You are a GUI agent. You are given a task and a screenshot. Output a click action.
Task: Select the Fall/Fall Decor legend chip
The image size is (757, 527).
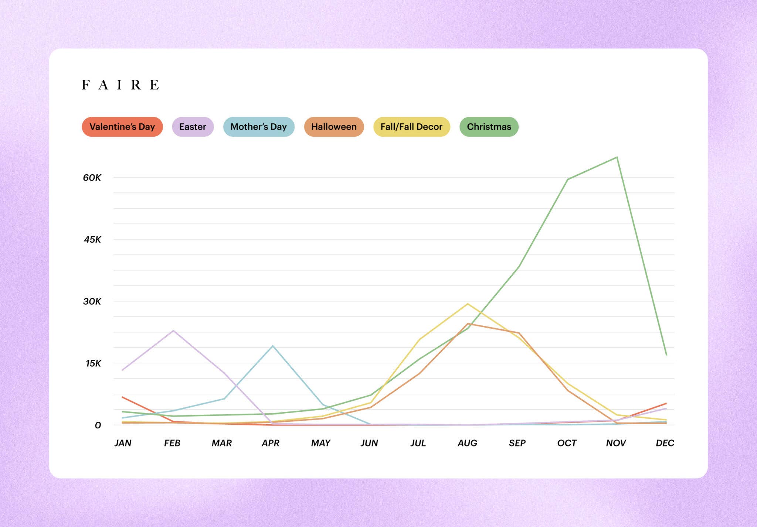pos(411,127)
